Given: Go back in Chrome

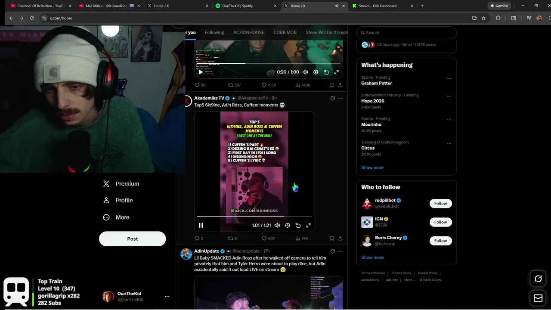Looking at the screenshot, I should point(11,18).
